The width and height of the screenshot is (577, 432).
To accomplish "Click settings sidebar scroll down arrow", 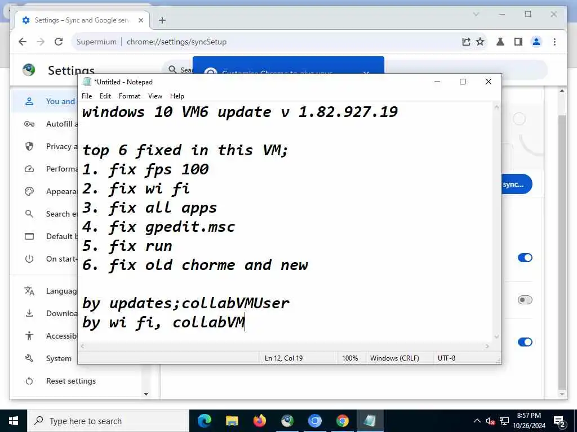I will tap(146, 394).
